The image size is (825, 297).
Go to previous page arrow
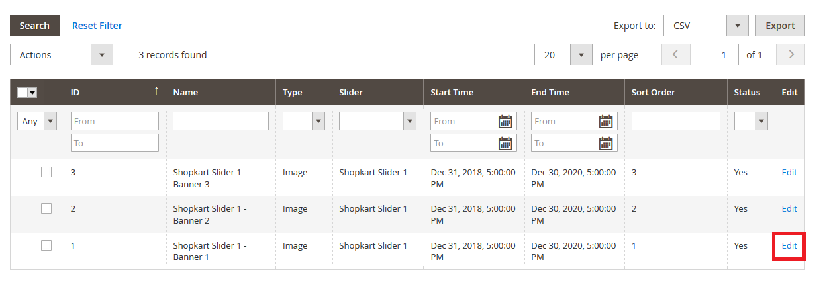[676, 55]
